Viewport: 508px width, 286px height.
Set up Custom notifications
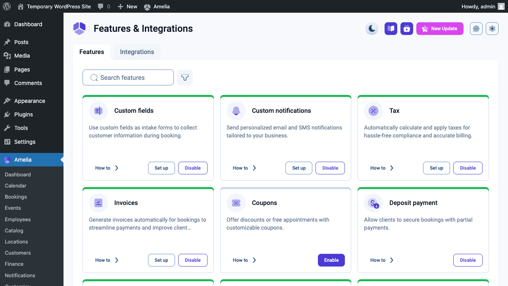click(x=299, y=168)
